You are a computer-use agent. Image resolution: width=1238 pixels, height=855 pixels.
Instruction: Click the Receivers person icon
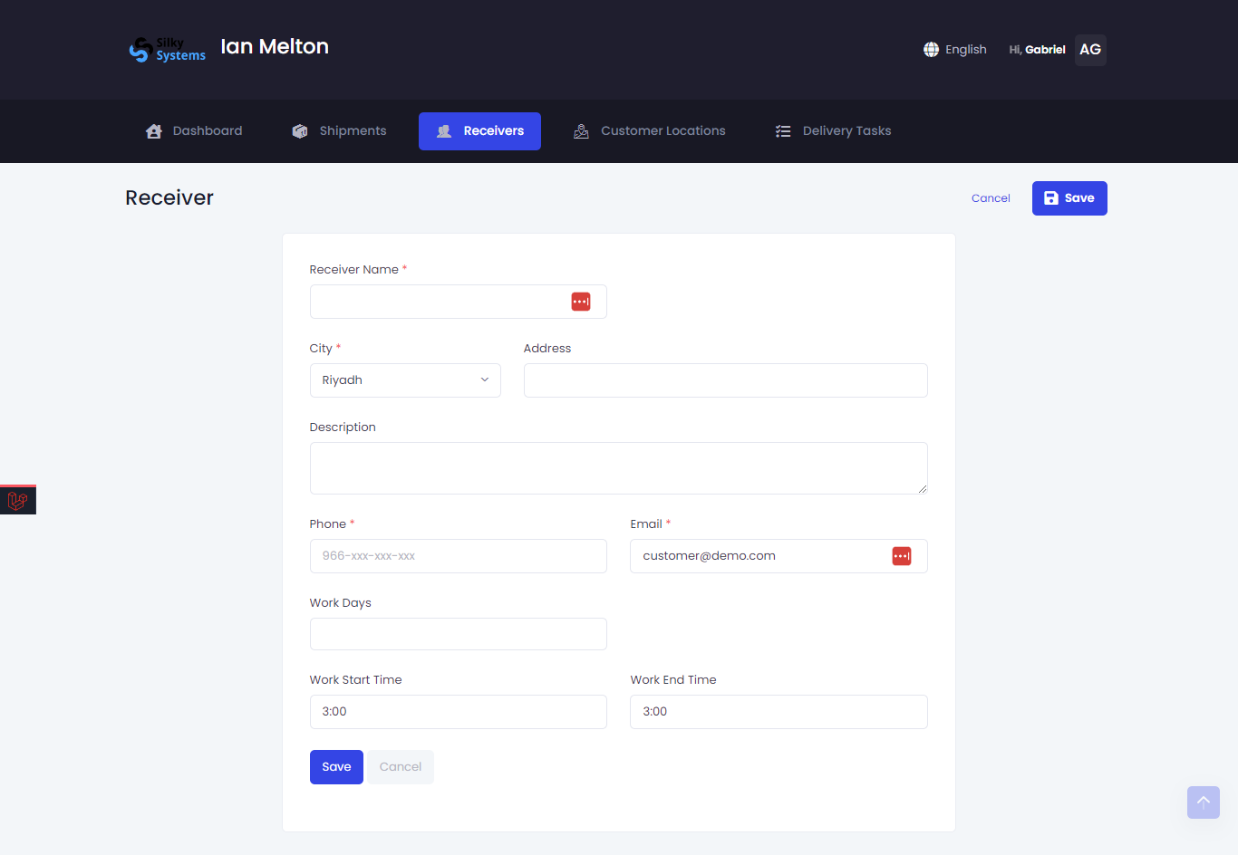pos(443,130)
